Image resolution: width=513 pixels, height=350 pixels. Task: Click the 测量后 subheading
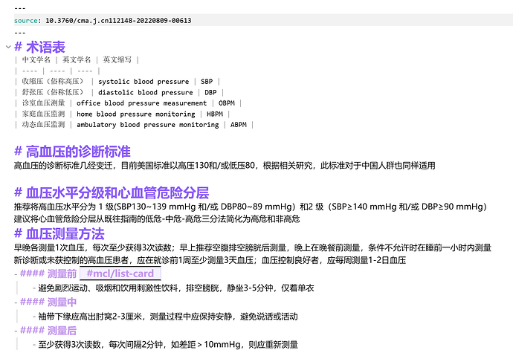click(x=62, y=331)
